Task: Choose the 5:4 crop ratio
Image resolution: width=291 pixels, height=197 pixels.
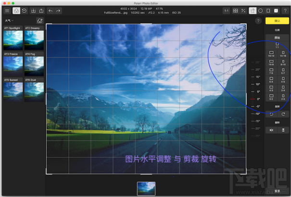Action: (271, 80)
